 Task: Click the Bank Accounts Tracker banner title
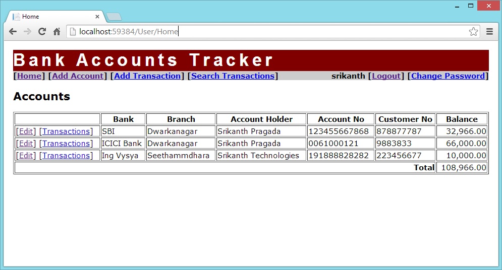click(143, 60)
